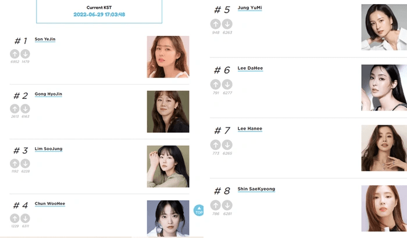The image size is (407, 238).
Task: Upvote Gong HyoJin at rank 2
Action: (15, 109)
